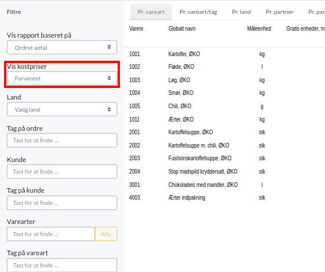Open the 'Vis rapport baseret på' dropdown
Viewport: 325px width, 272px height.
tap(62, 47)
